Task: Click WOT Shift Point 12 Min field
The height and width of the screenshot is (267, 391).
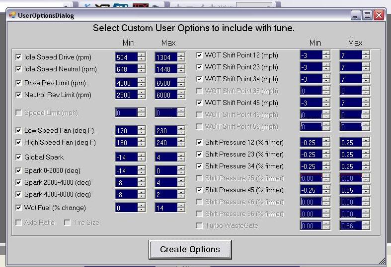Action: (x=311, y=55)
